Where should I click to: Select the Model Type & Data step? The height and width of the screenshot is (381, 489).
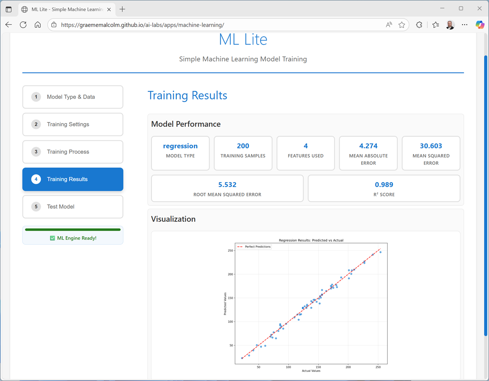(73, 97)
